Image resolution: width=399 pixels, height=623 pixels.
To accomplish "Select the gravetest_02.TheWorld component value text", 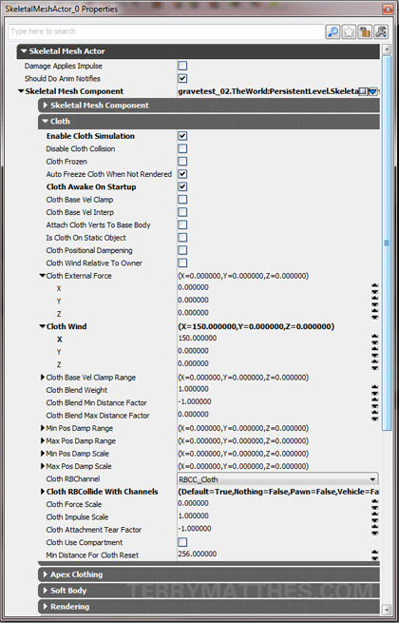I will tap(268, 91).
